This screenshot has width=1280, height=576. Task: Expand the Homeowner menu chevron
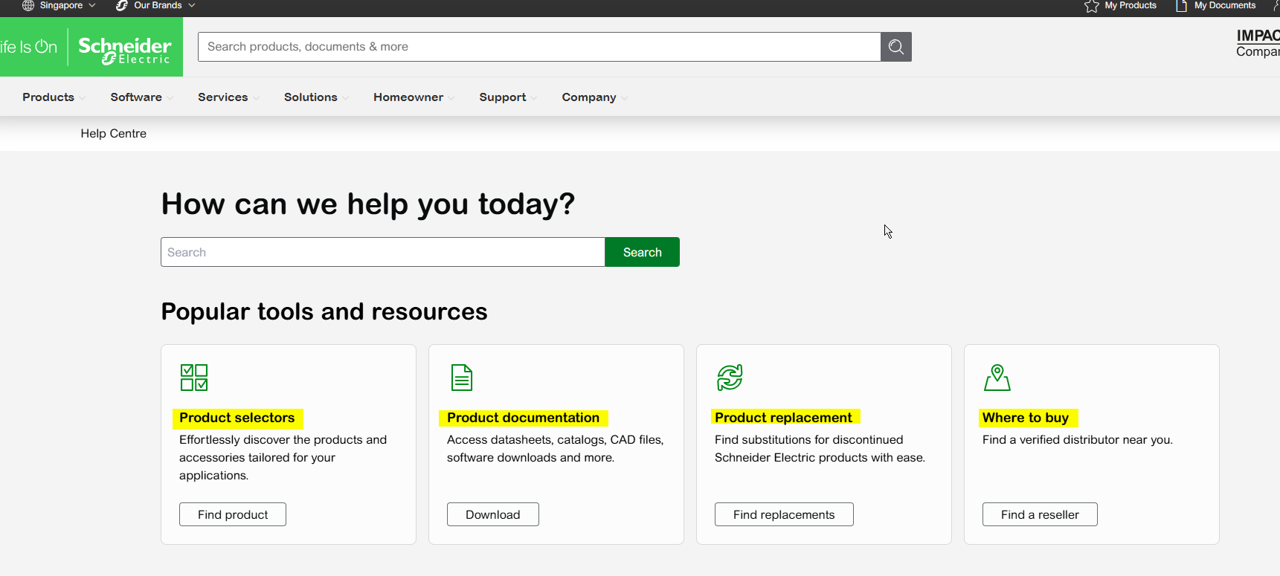click(x=451, y=98)
